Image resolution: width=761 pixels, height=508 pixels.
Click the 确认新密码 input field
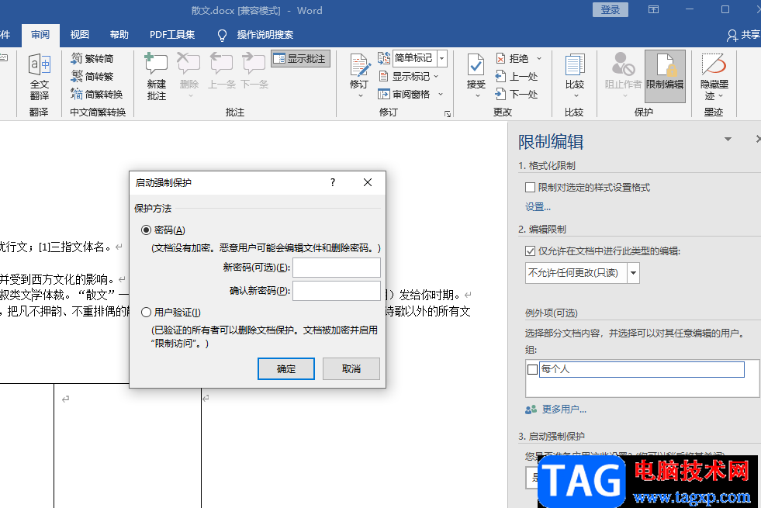click(337, 291)
